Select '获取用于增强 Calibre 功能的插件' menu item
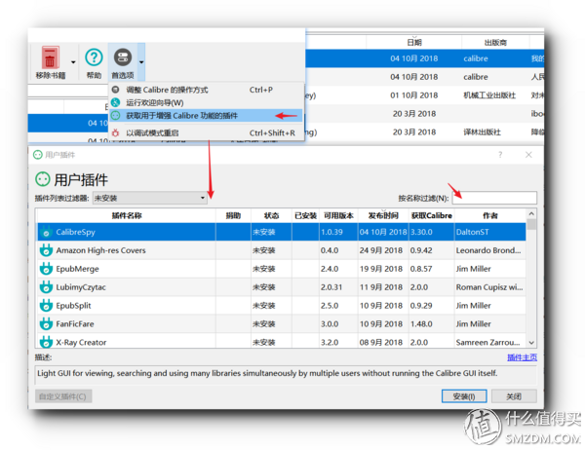585x450 pixels. pos(206,116)
